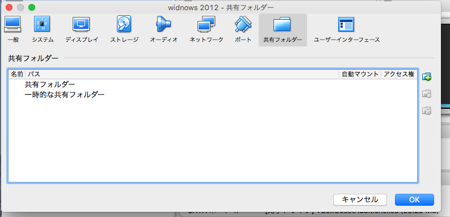This screenshot has height=217, width=450.
Task: Confirm settings with the OK button
Action: [414, 199]
